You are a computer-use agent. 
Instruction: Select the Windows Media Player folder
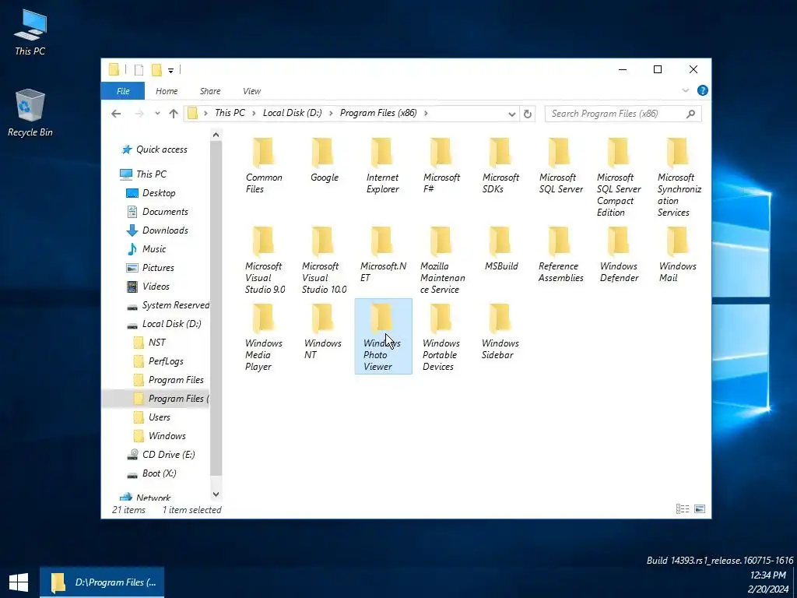(263, 336)
